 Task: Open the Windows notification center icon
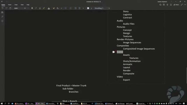pyautogui.click(x=184, y=104)
